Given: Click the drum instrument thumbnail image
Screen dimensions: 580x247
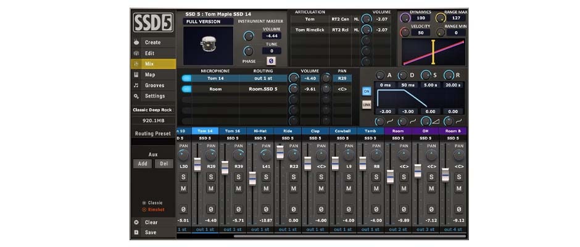Looking at the screenshot, I should [208, 46].
